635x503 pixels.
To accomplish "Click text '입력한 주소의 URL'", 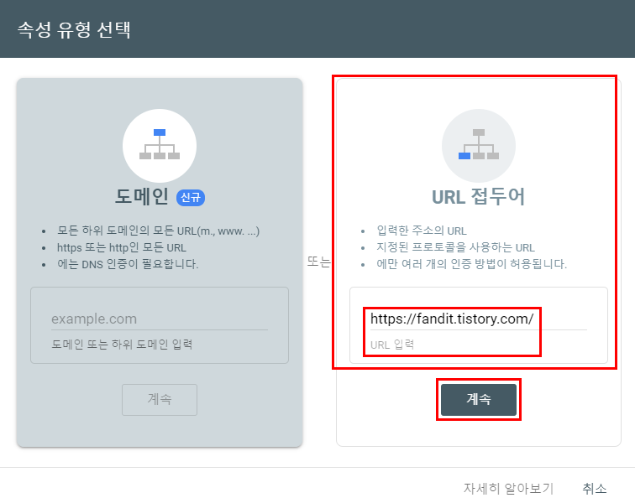I will (x=422, y=231).
